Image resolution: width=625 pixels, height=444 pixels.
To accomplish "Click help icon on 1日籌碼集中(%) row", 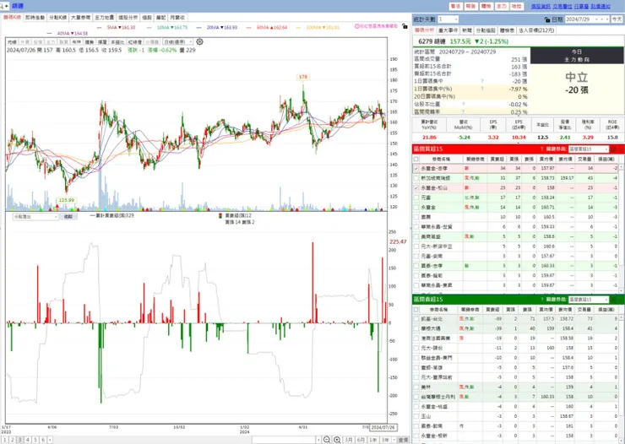I will (482, 89).
